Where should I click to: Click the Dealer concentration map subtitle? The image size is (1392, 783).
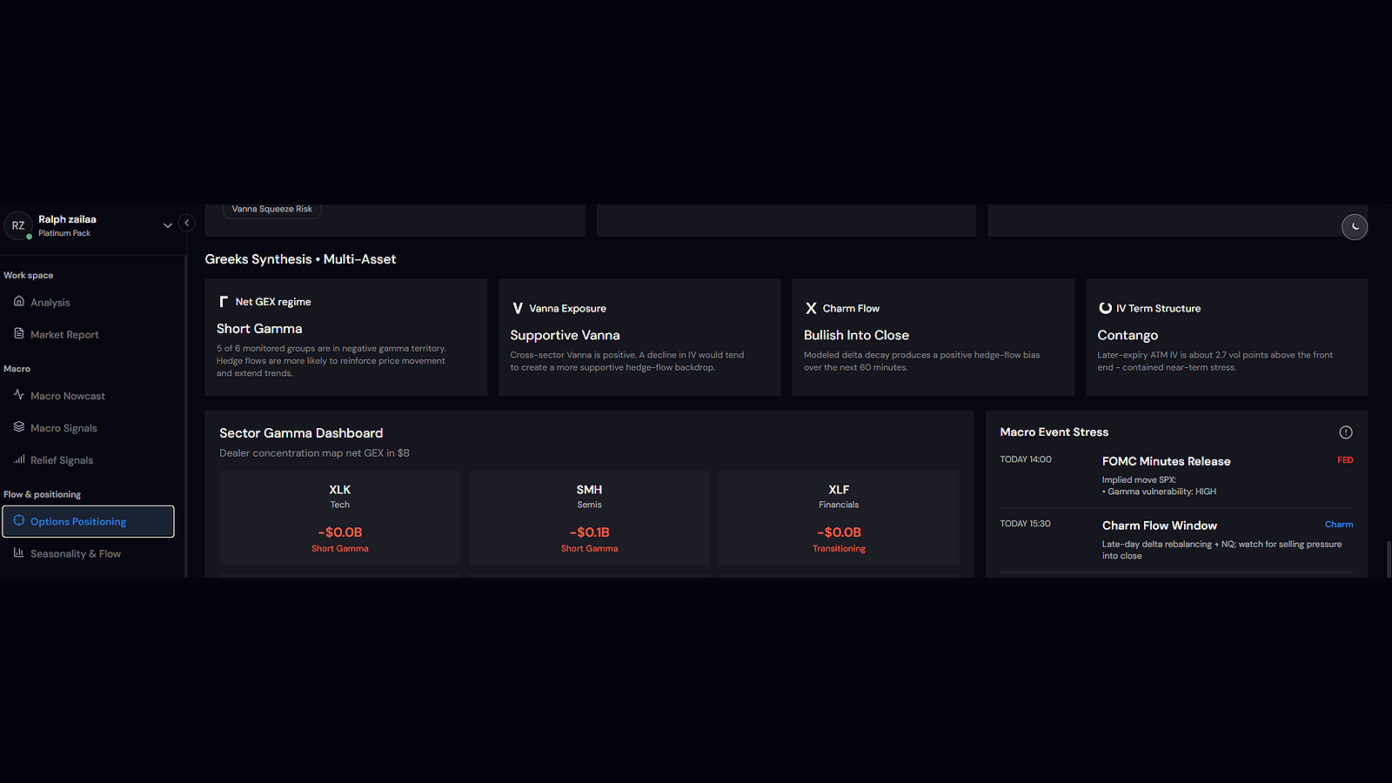coord(314,453)
